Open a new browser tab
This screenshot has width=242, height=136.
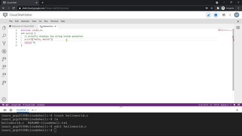(42, 3)
